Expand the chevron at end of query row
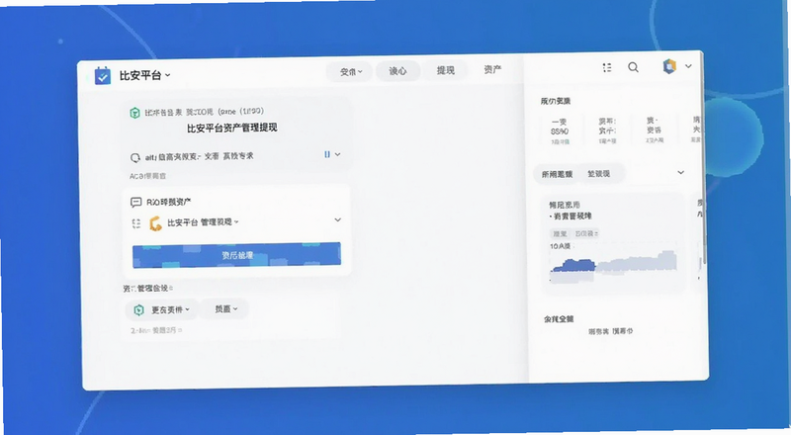This screenshot has height=435, width=791. coord(338,154)
